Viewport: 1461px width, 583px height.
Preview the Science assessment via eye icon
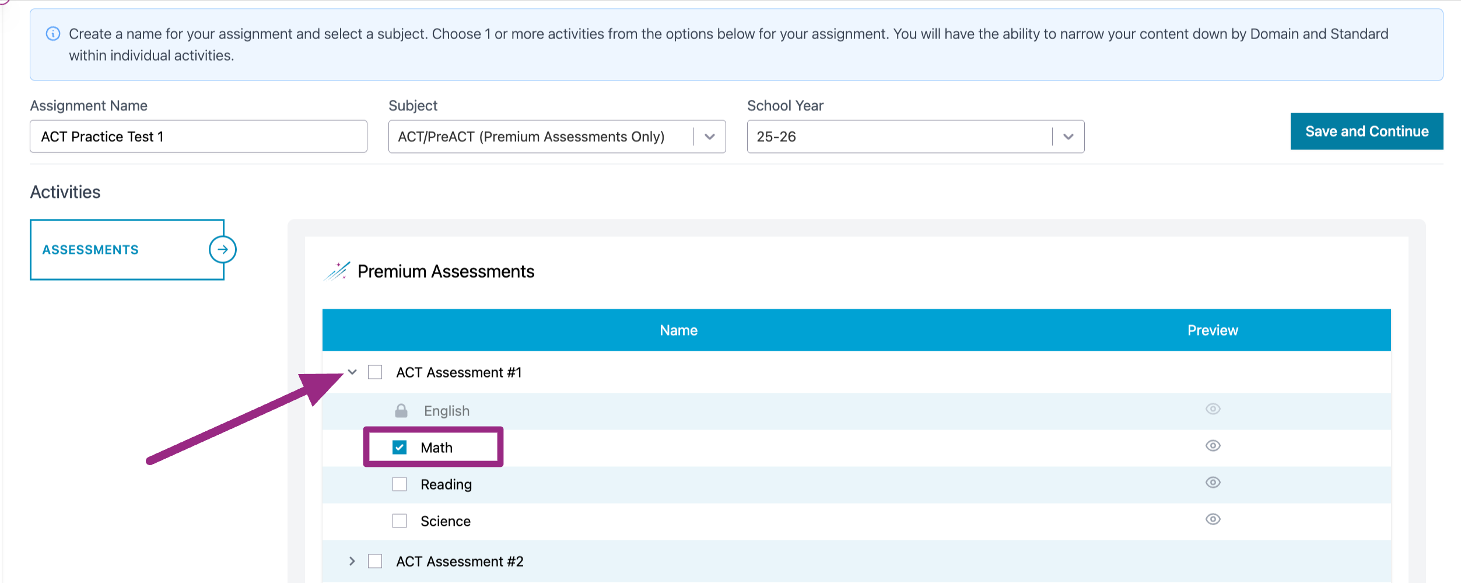coord(1213,519)
